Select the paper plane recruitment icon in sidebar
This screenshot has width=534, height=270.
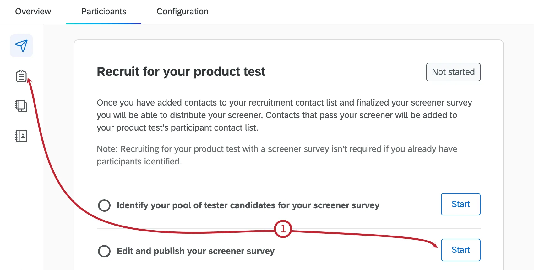[x=21, y=46]
